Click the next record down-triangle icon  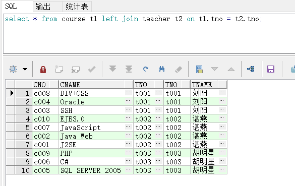coord(214,69)
